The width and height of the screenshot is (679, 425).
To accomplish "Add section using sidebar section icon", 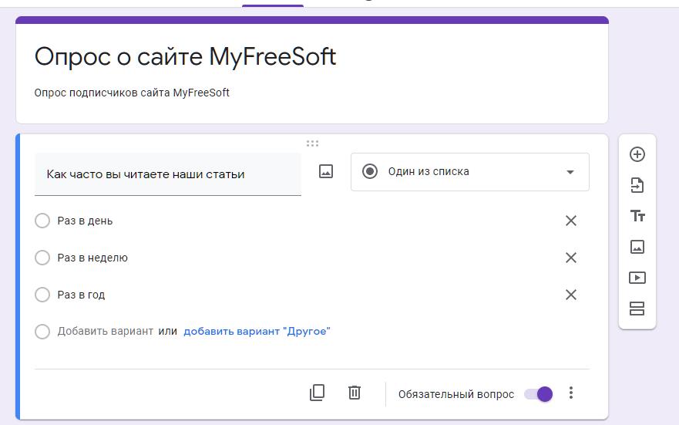I will pyautogui.click(x=637, y=309).
